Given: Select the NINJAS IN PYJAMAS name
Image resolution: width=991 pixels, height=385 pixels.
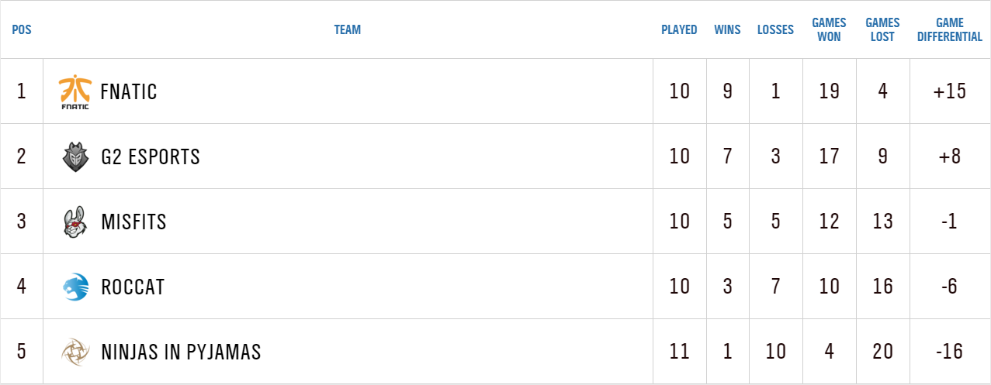Looking at the screenshot, I should point(181,352).
